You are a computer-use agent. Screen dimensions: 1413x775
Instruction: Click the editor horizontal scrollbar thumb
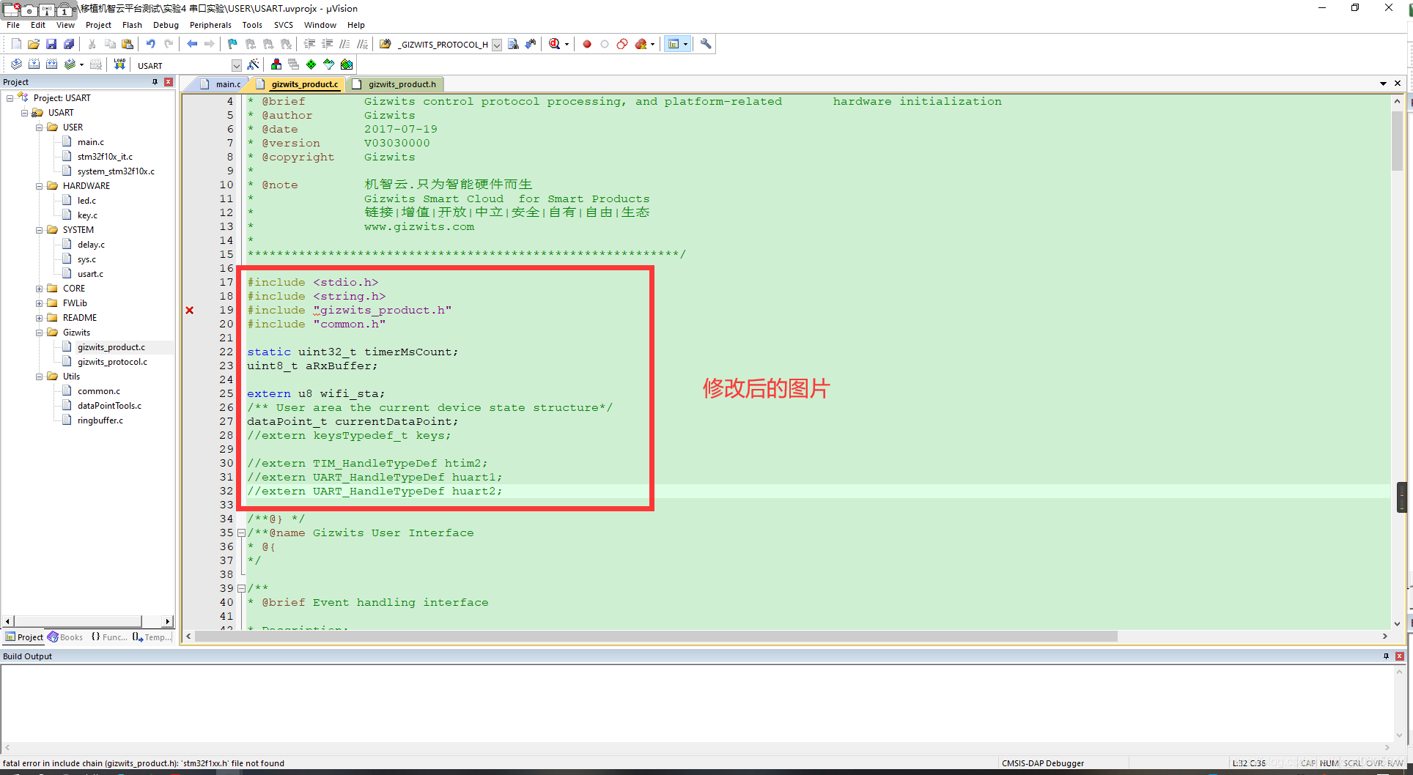(656, 637)
